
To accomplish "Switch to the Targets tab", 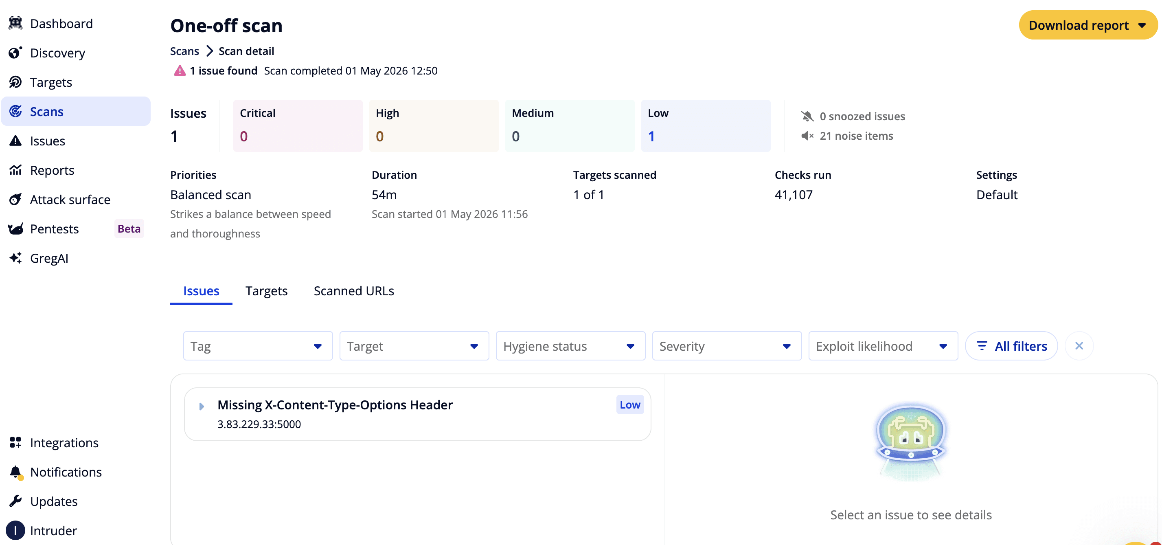I will 266,291.
